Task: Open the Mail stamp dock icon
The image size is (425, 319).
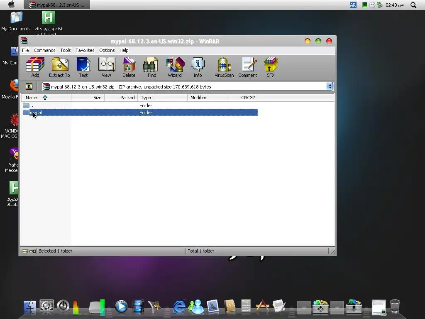Action: click(x=213, y=307)
